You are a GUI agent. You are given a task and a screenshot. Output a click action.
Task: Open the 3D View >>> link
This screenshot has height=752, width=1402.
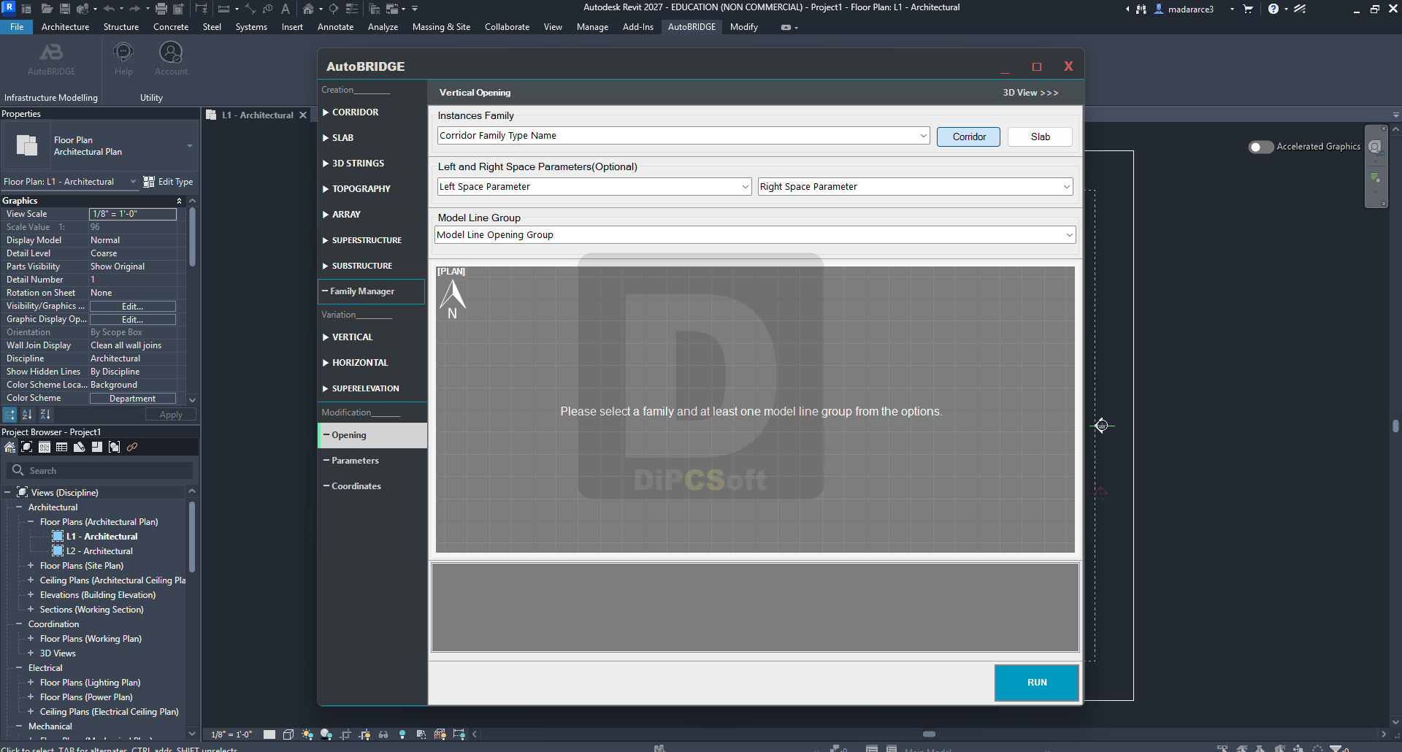[1030, 93]
